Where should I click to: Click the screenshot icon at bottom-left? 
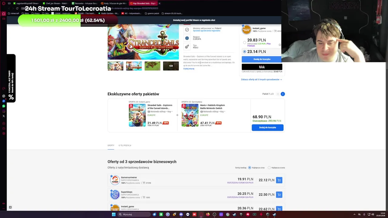point(10,207)
